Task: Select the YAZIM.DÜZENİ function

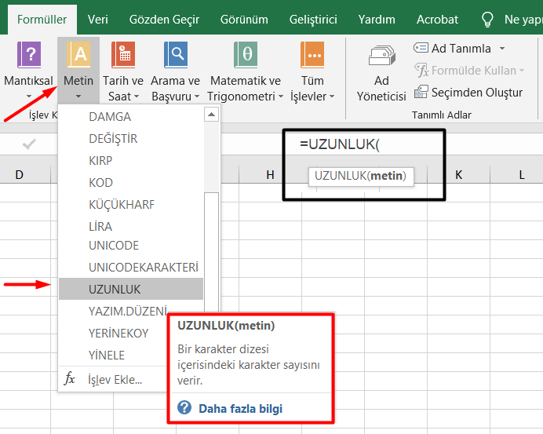Action: pos(128,311)
